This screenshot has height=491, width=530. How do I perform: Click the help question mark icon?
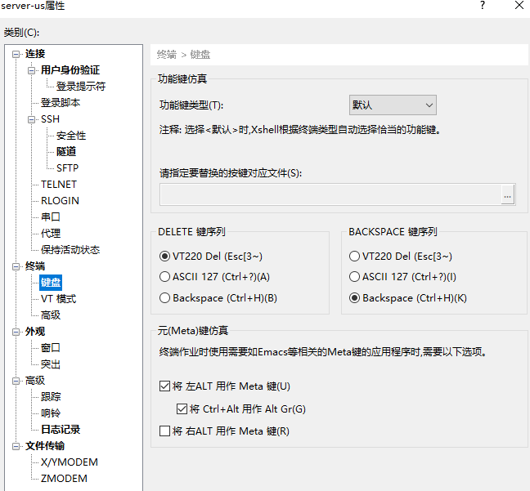(x=483, y=6)
